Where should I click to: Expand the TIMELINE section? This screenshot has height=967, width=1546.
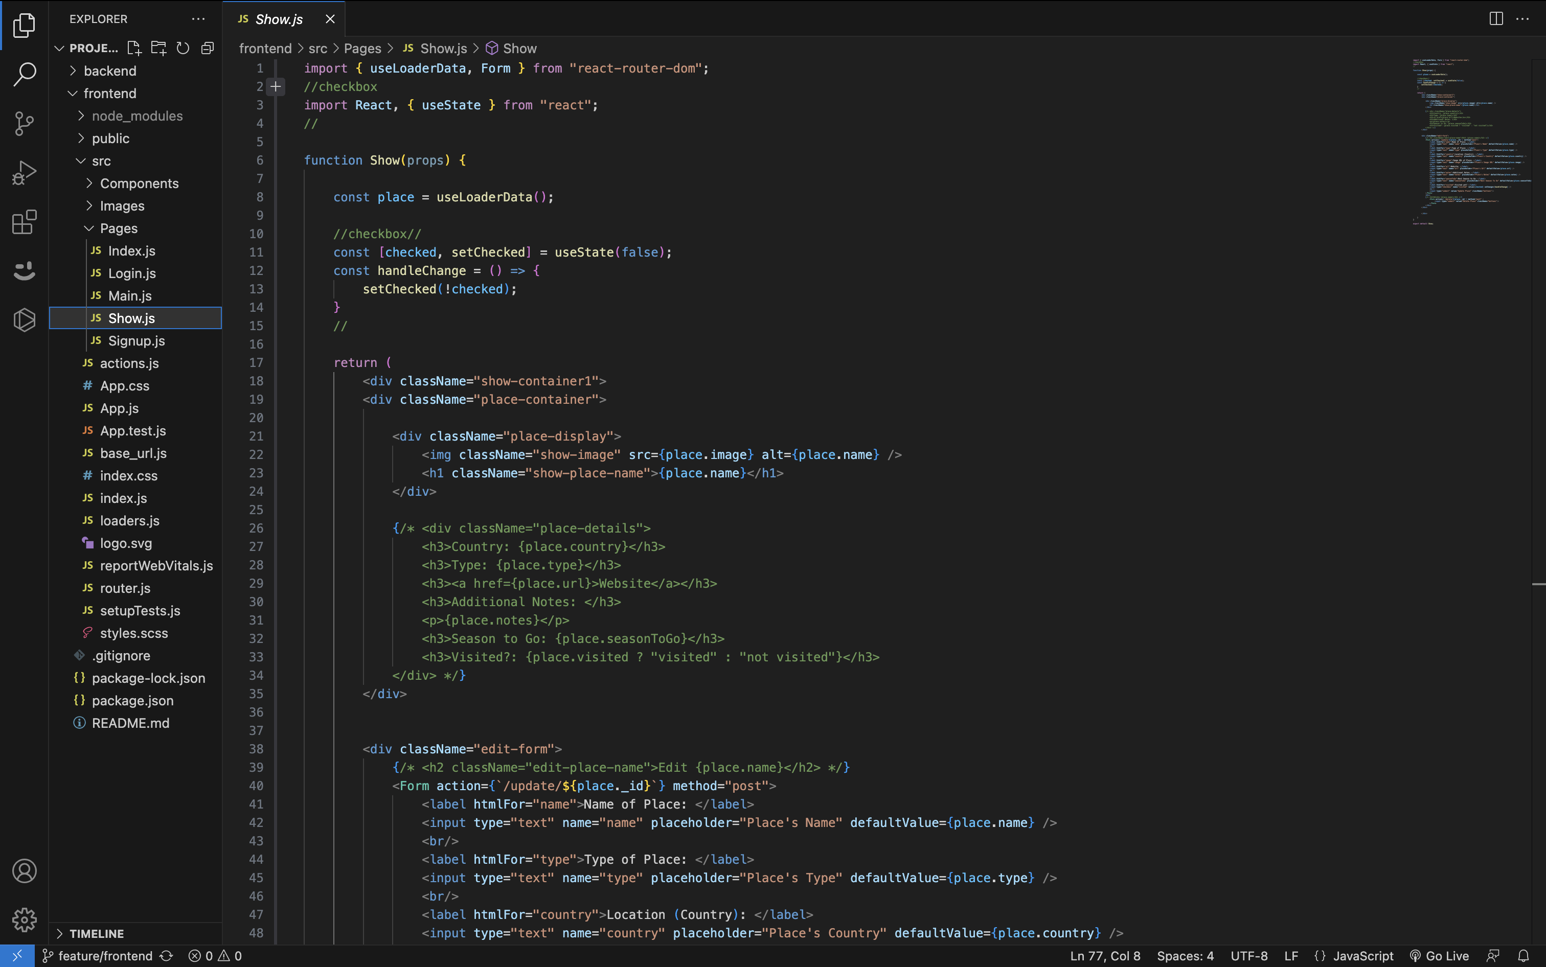click(x=96, y=933)
